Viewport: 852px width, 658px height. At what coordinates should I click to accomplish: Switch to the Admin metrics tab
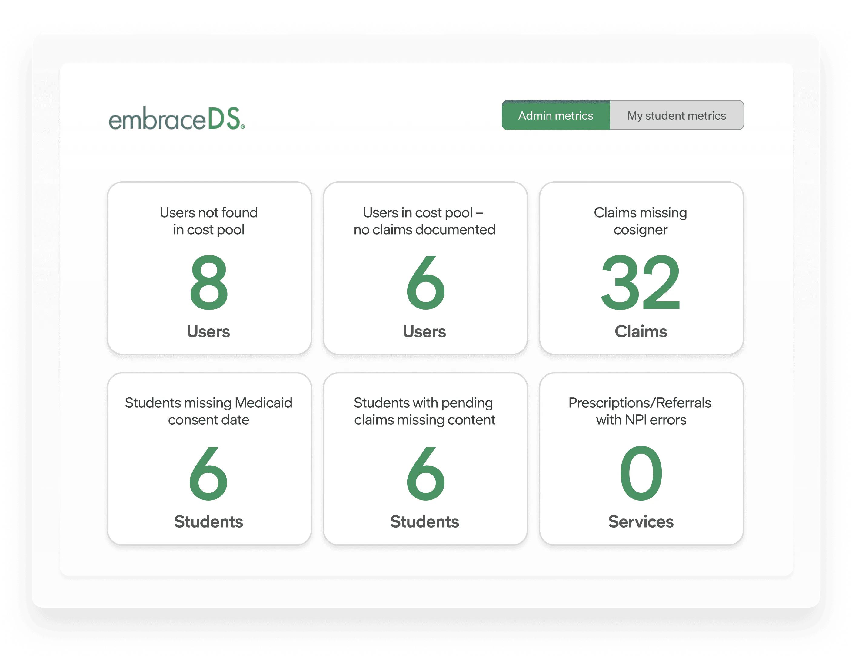point(555,115)
